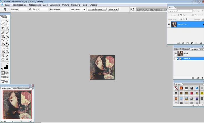
Task: Reset default foreground and background colors
Action: coord(2,68)
